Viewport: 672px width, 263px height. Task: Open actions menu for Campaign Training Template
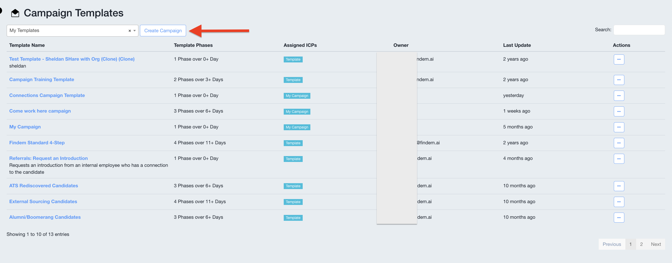click(x=619, y=80)
